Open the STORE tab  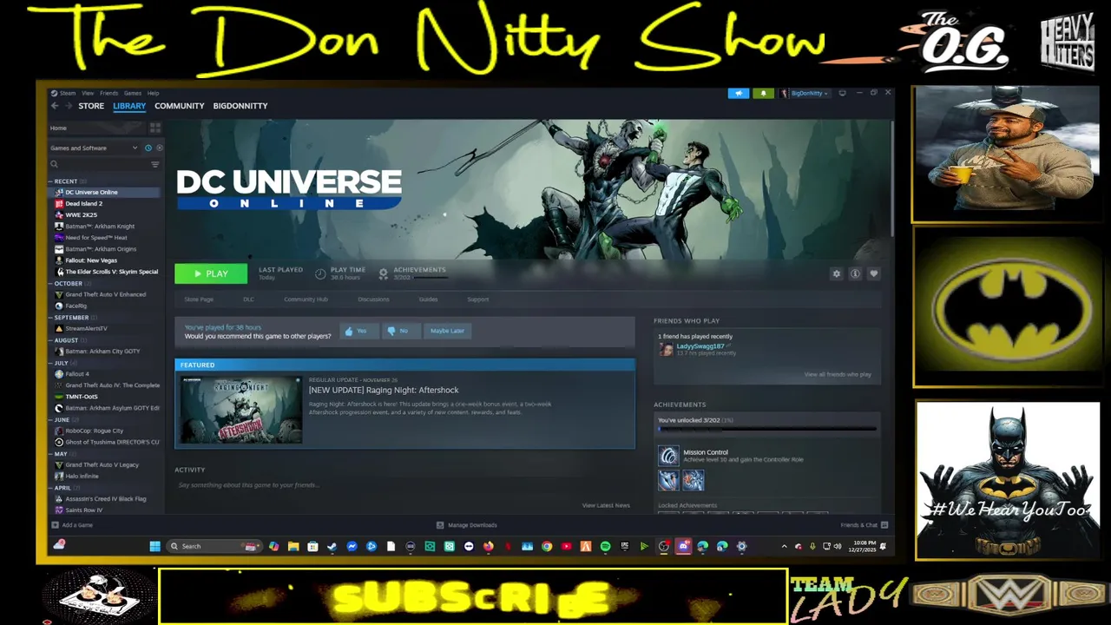point(91,106)
